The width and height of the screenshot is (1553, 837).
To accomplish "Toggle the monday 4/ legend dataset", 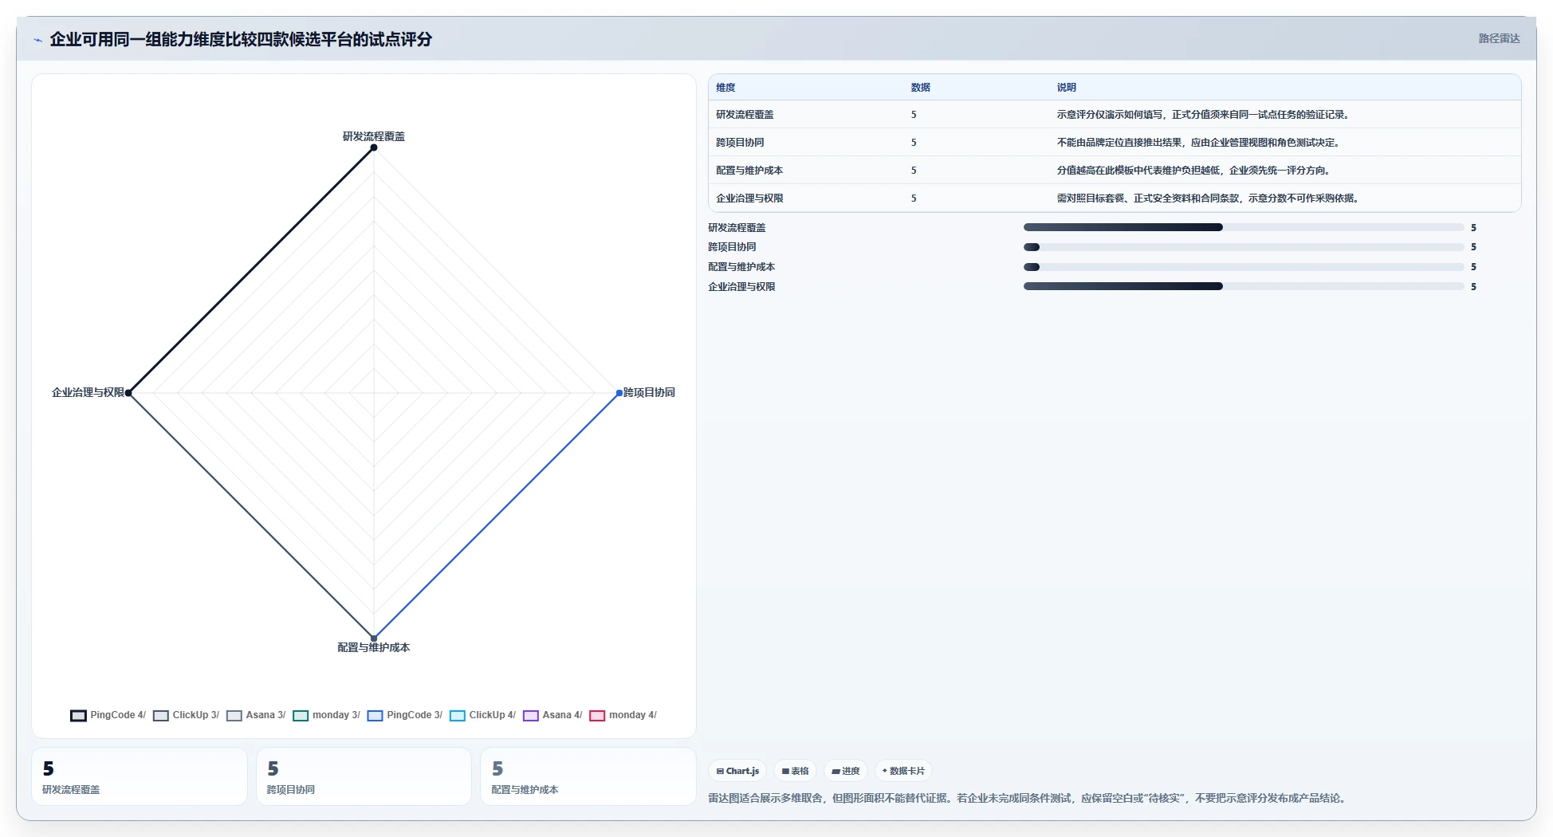I will [623, 715].
